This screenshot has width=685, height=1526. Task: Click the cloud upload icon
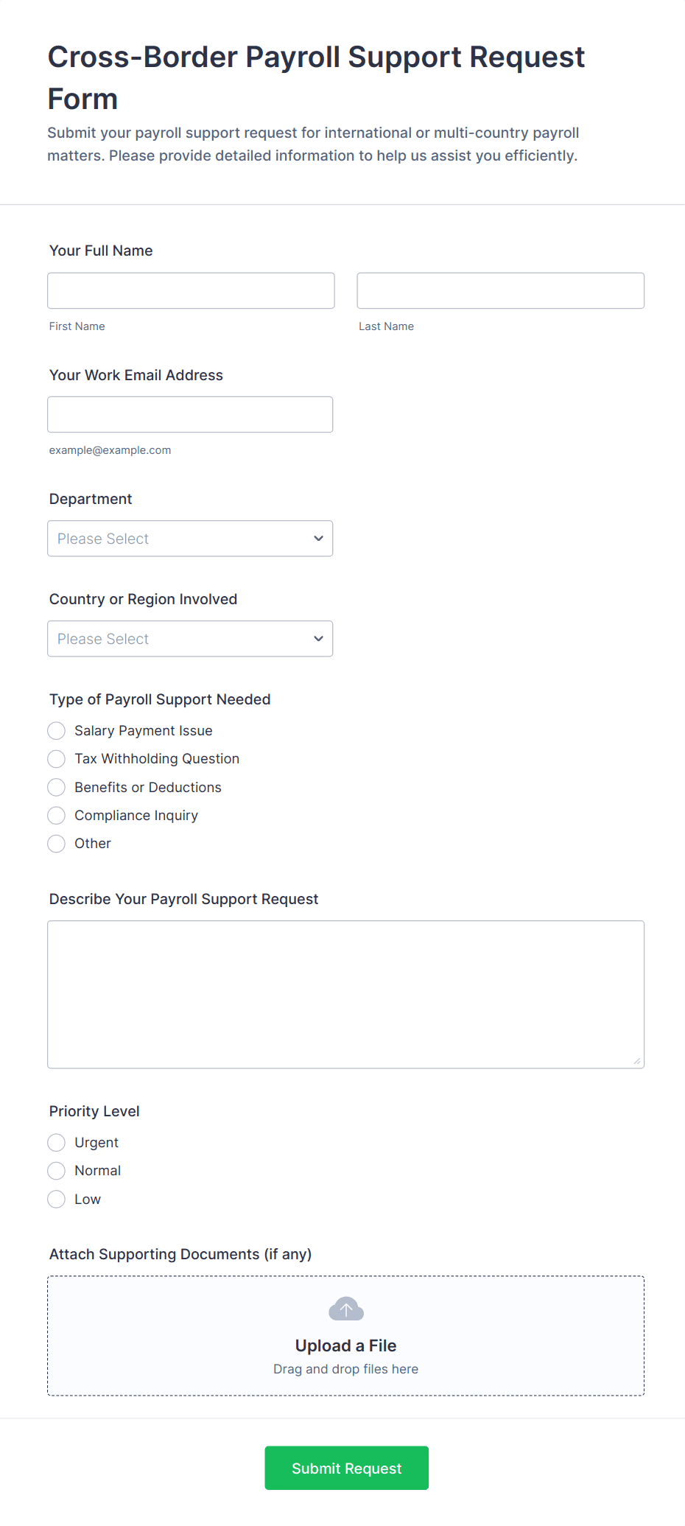pyautogui.click(x=345, y=1309)
